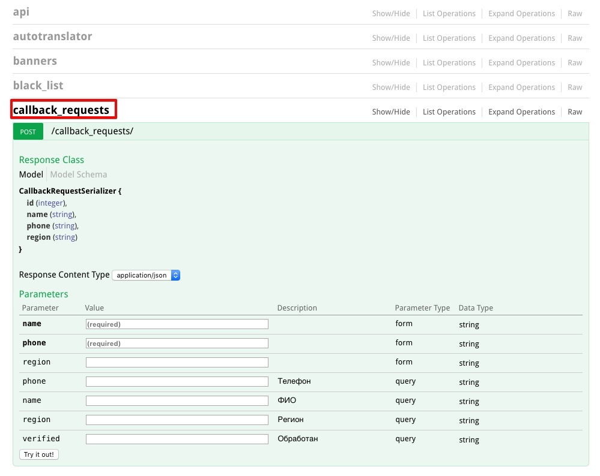This screenshot has height=476, width=600.
Task: Expand the banners resource heading
Action: pyautogui.click(x=35, y=61)
